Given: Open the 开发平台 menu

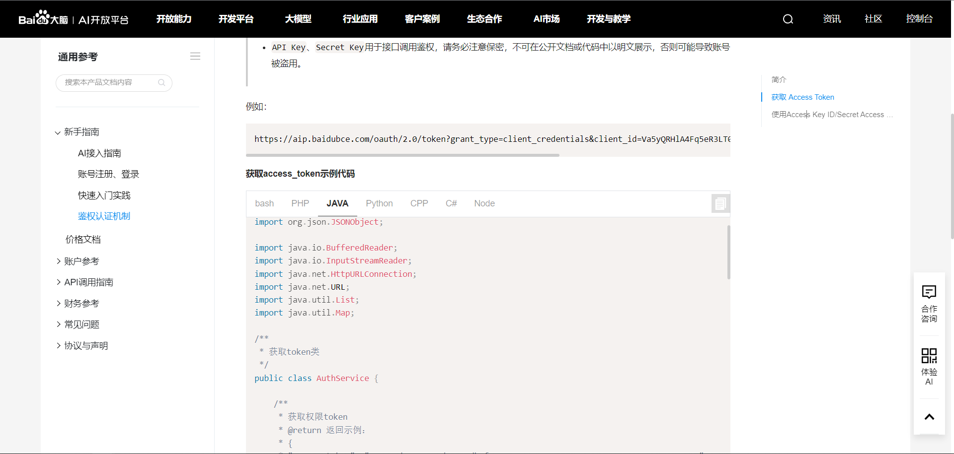Looking at the screenshot, I should pos(236,19).
